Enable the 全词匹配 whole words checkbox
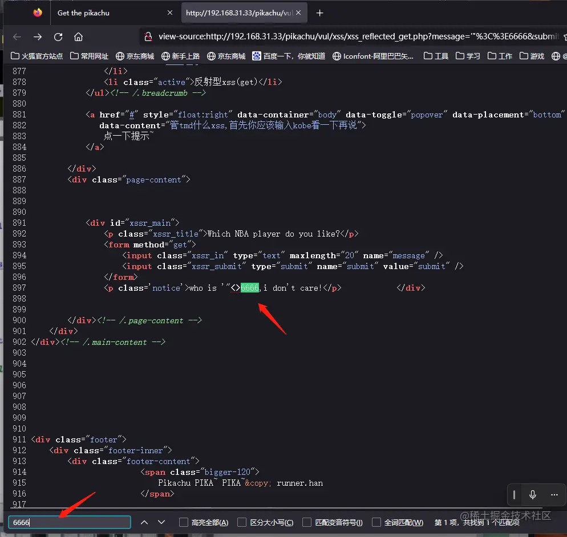Viewport: 567px width, 537px height. 376,522
